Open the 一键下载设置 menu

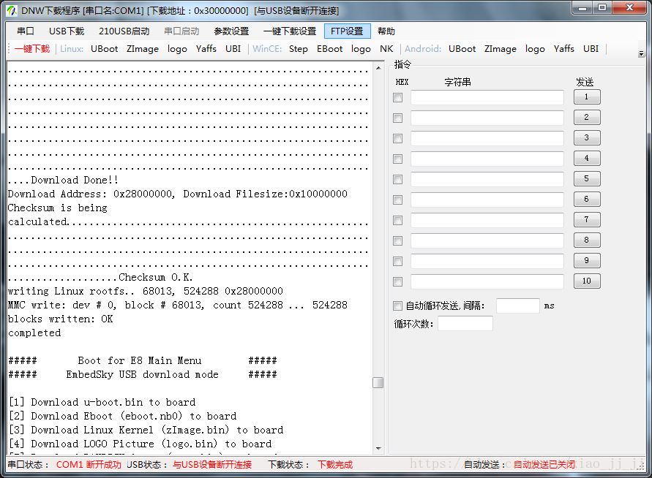289,31
